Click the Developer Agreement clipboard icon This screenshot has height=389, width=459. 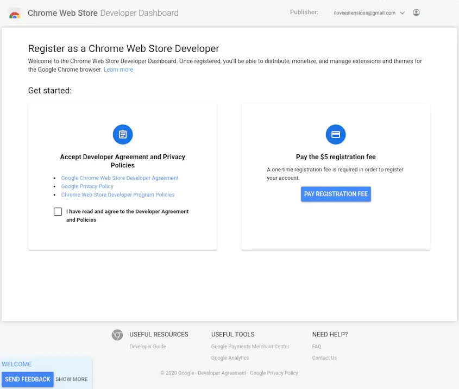[x=123, y=134]
